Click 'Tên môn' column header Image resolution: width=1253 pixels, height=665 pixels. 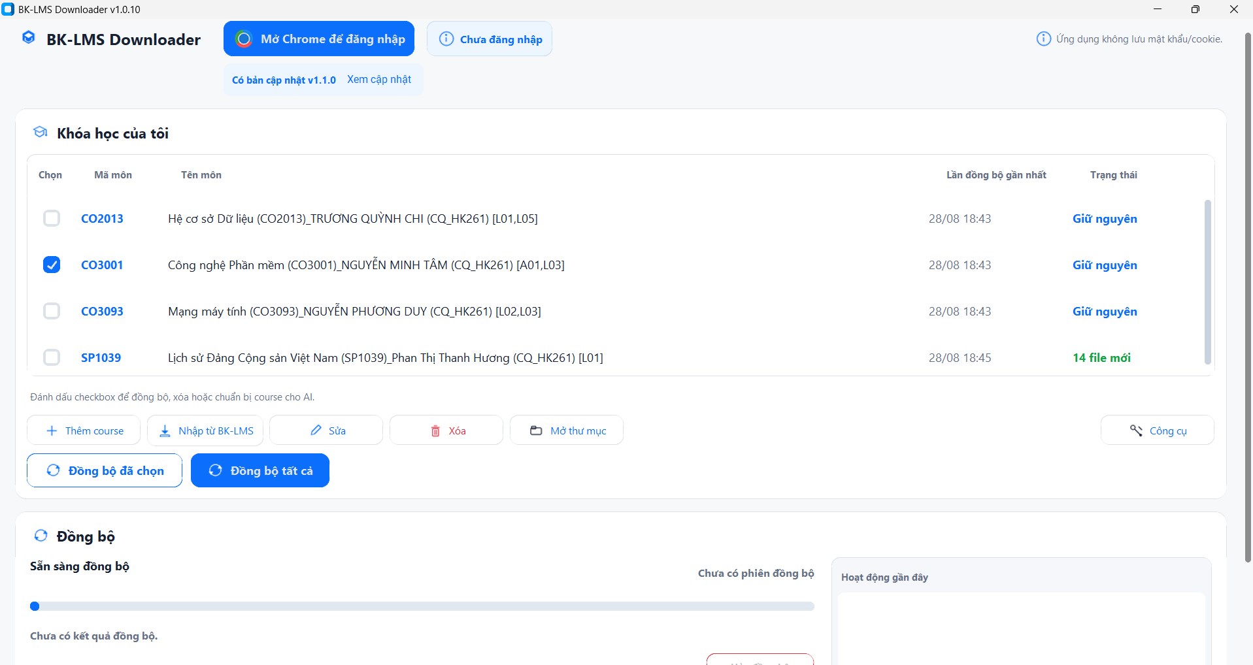coord(201,174)
